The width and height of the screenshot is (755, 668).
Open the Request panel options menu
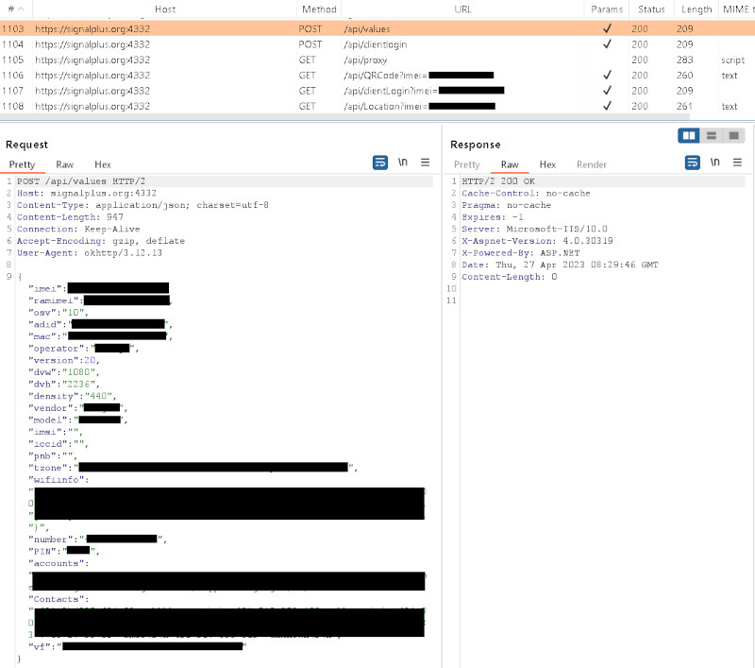[x=425, y=163]
